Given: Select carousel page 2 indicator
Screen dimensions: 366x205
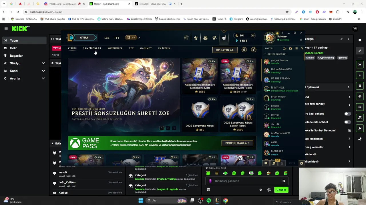Looking at the screenshot, I should coord(168,128).
